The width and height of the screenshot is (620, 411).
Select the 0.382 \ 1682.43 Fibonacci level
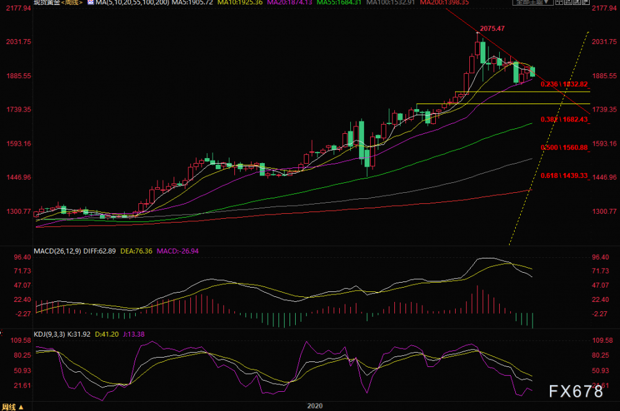click(564, 120)
